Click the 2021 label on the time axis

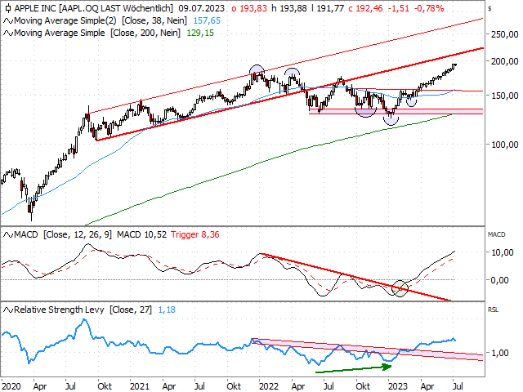(140, 386)
